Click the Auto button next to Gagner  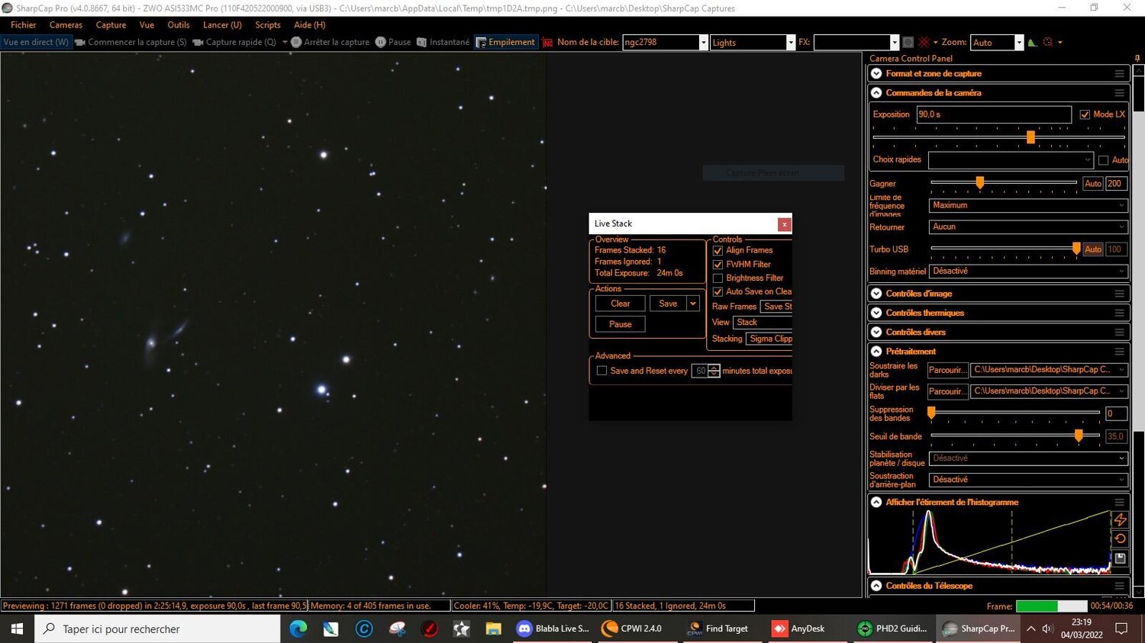click(x=1092, y=183)
